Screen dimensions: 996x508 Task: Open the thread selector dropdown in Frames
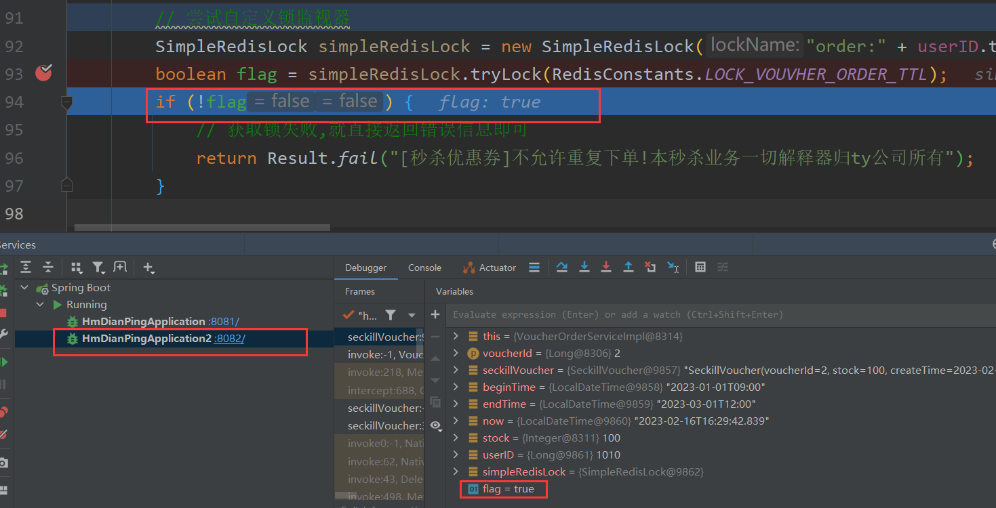click(360, 315)
